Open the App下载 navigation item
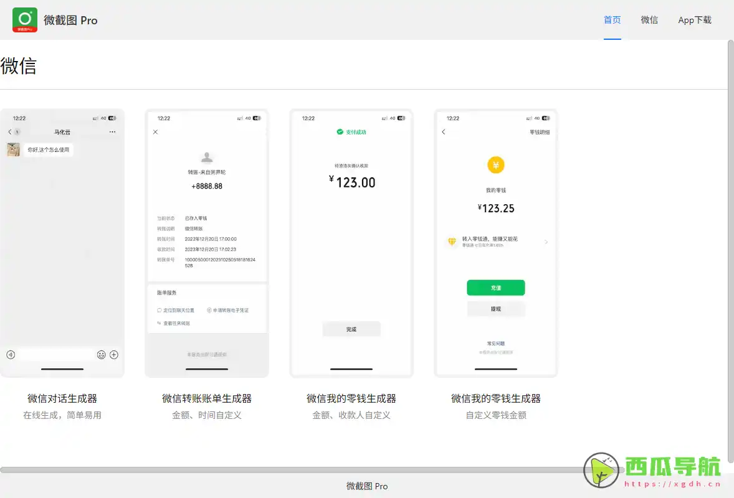The height and width of the screenshot is (498, 734). coord(695,20)
